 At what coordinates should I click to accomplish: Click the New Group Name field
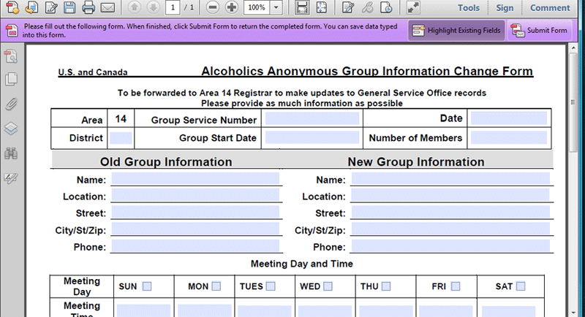[x=450, y=178]
